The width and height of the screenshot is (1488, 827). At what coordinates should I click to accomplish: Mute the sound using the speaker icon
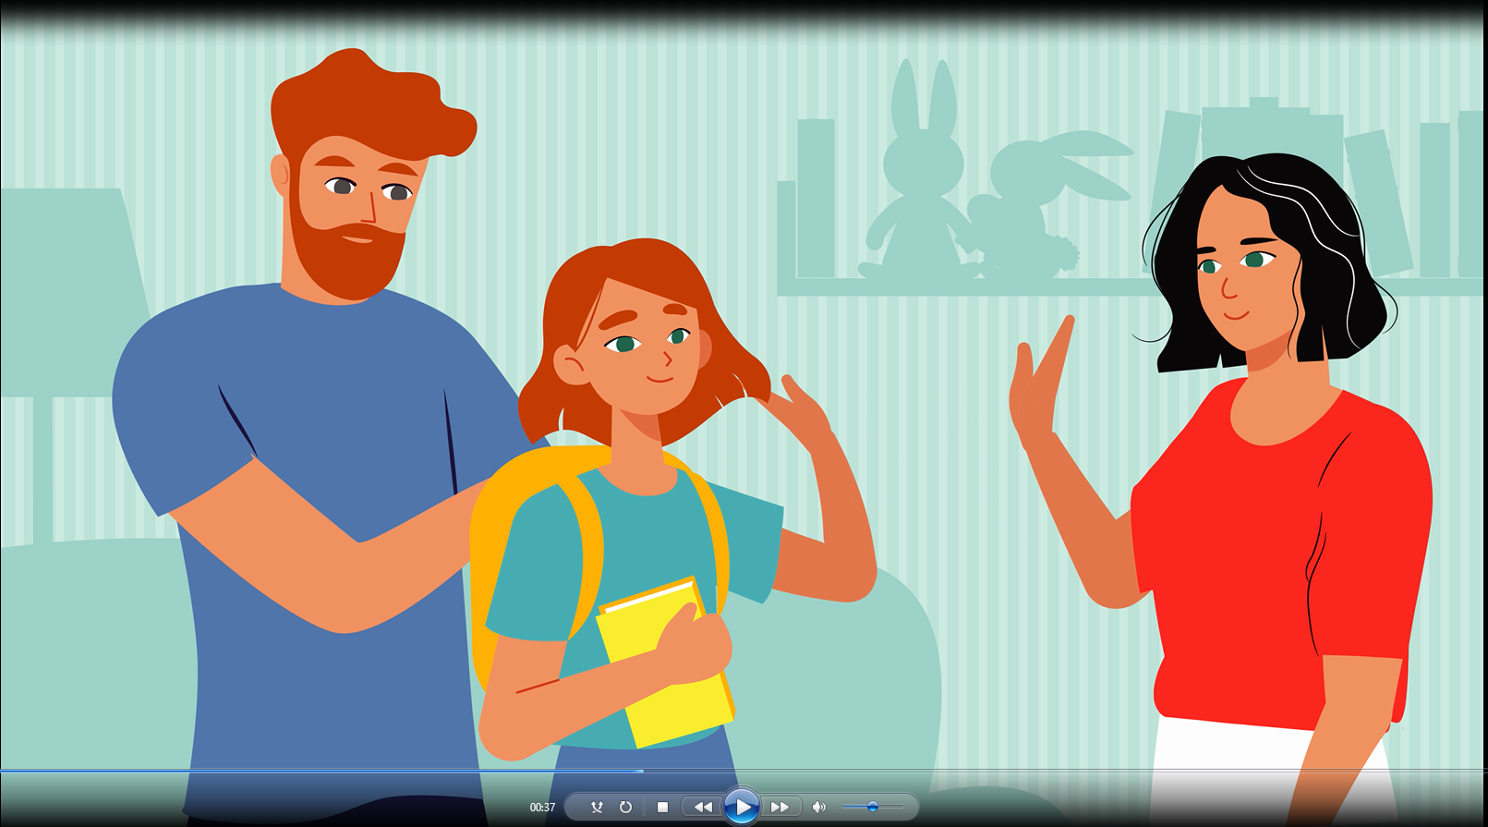818,807
